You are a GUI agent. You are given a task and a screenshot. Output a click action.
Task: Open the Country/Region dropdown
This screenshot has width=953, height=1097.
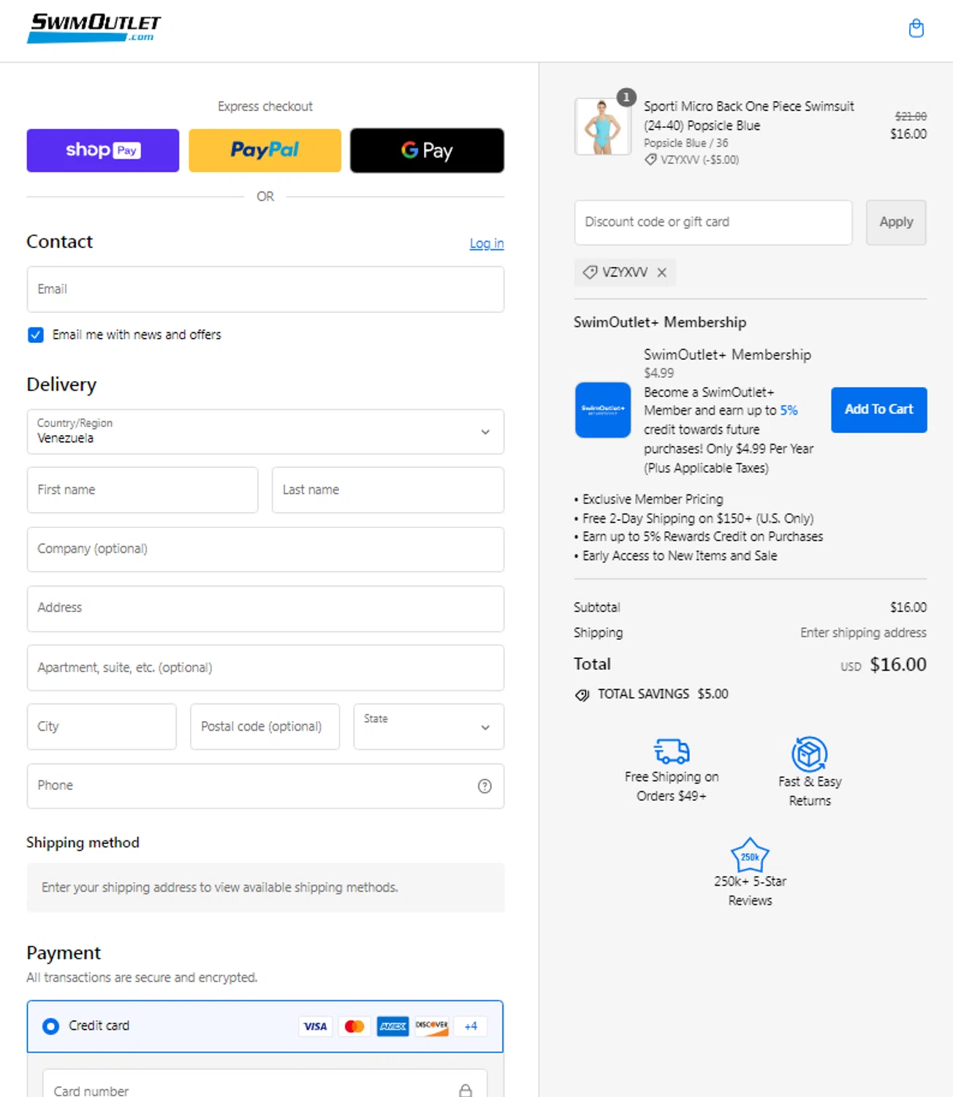pyautogui.click(x=265, y=431)
